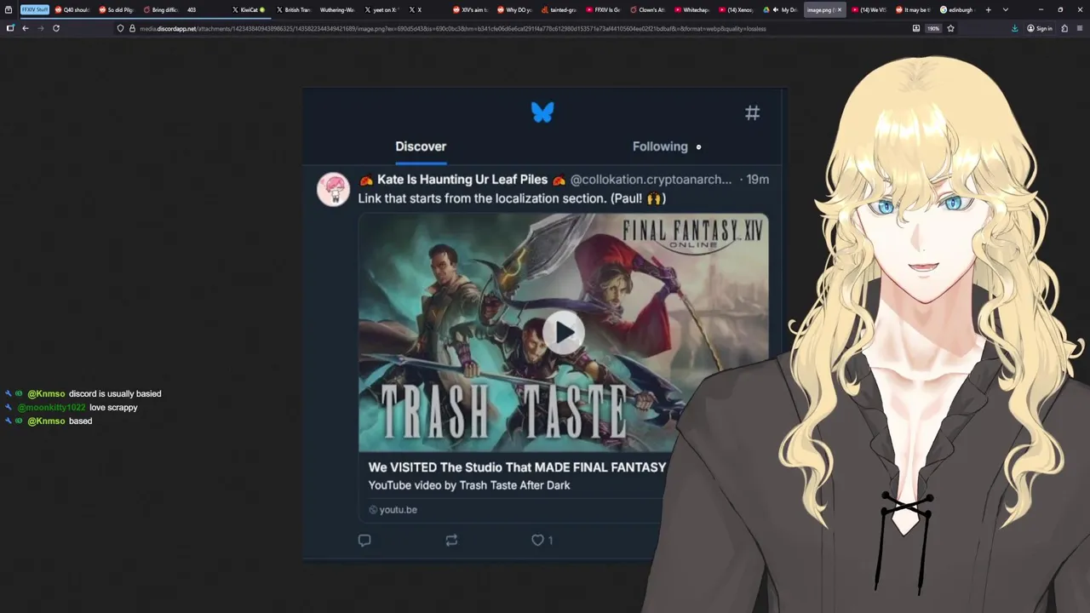This screenshot has height=613, width=1090.
Task: Switch to the 'yeet on X' tab
Action: tap(382, 9)
